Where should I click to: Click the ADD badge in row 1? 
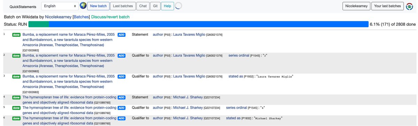click(122, 35)
